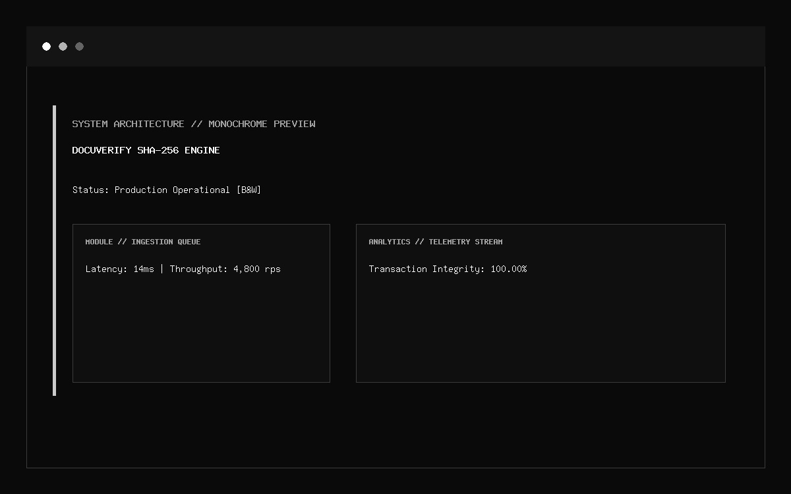Click "Status: Production Operational [B&W]" line

pyautogui.click(x=167, y=190)
